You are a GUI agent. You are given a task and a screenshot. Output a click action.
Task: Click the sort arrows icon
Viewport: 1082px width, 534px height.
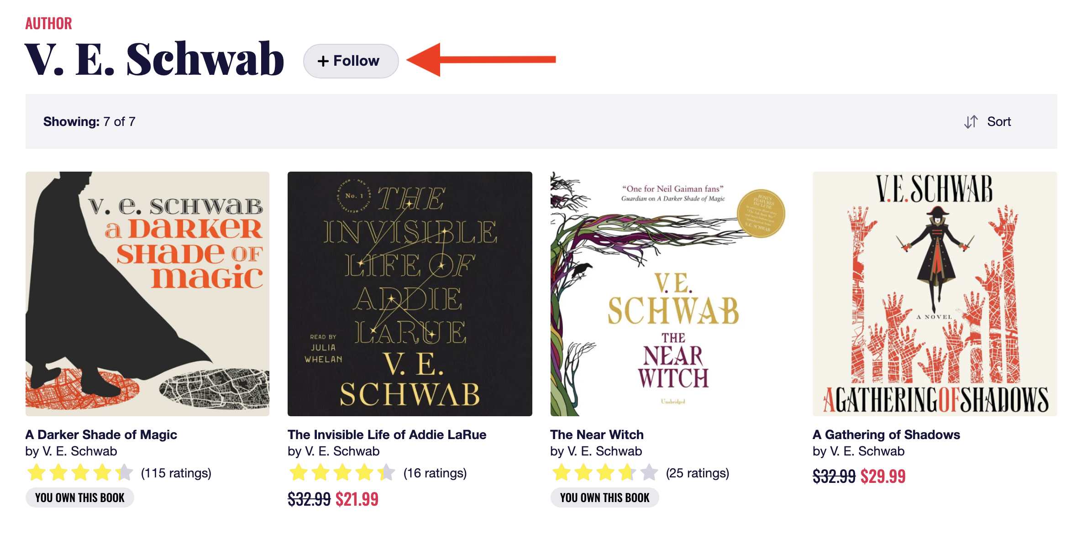(x=971, y=122)
